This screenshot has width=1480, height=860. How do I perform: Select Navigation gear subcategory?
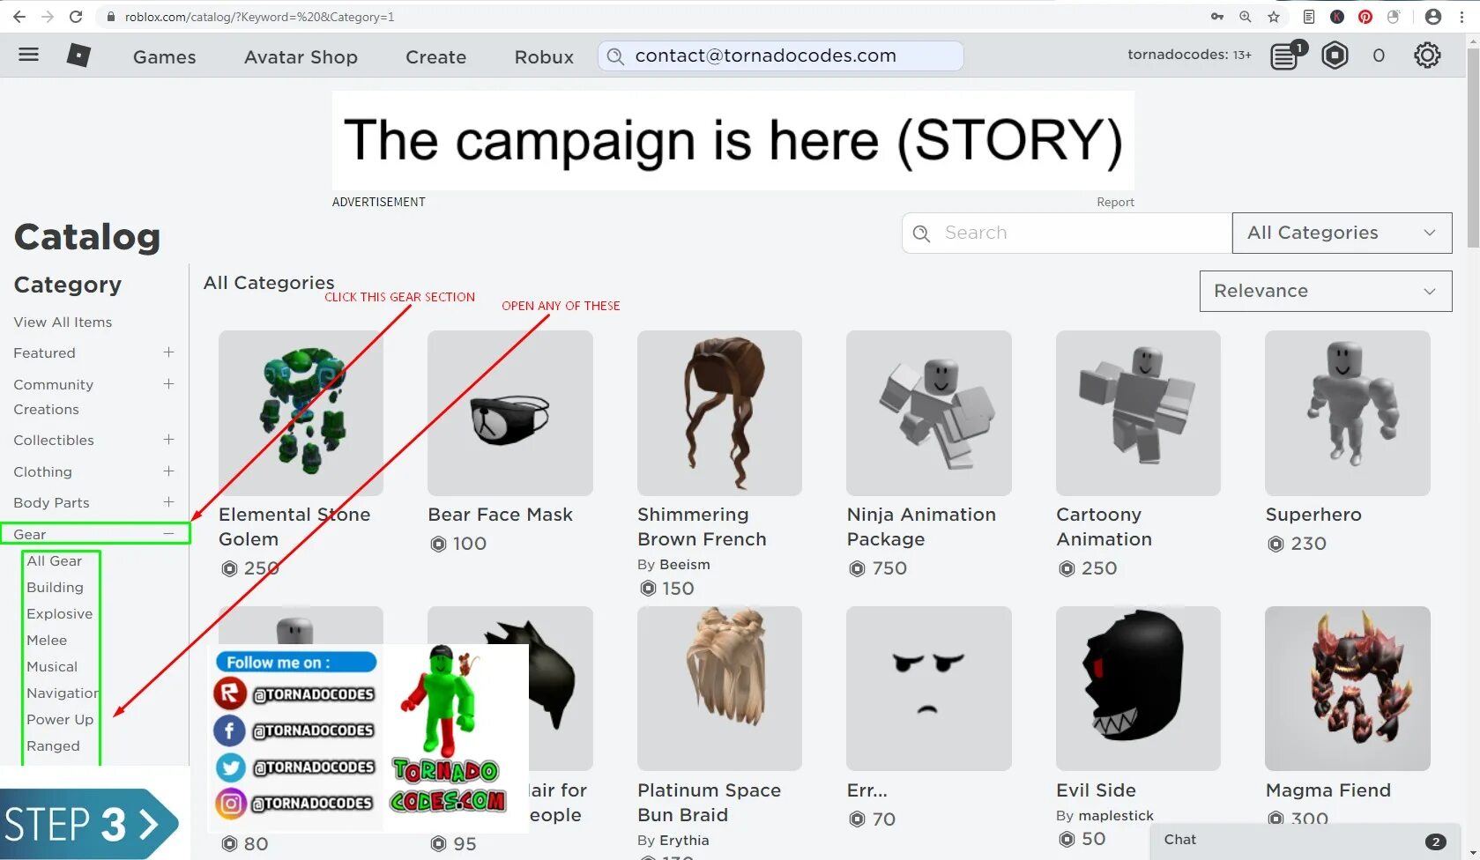tap(62, 693)
